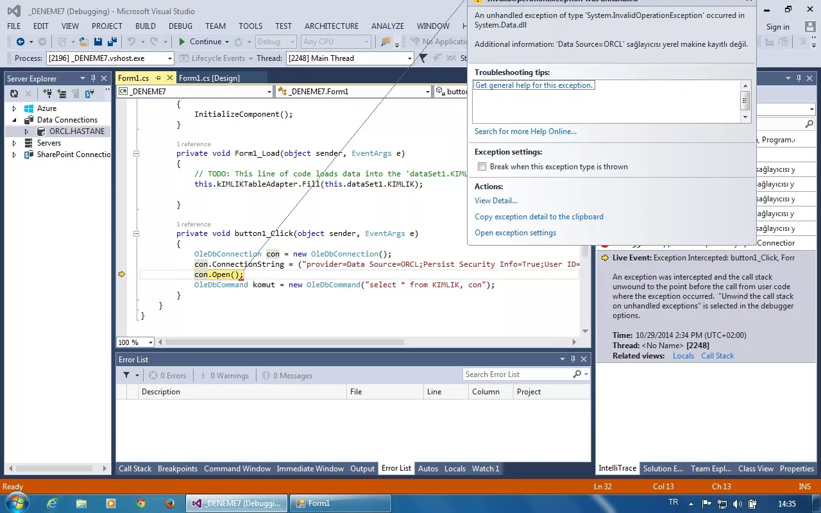The width and height of the screenshot is (821, 513).
Task: Enable 'Break when this exception type is thrown'
Action: (482, 167)
